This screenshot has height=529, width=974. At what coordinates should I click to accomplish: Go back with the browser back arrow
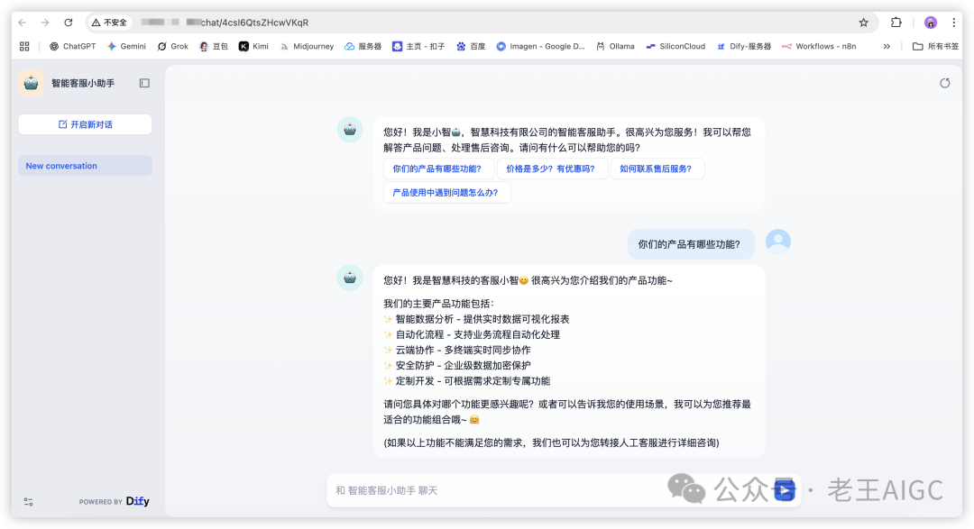[23, 23]
